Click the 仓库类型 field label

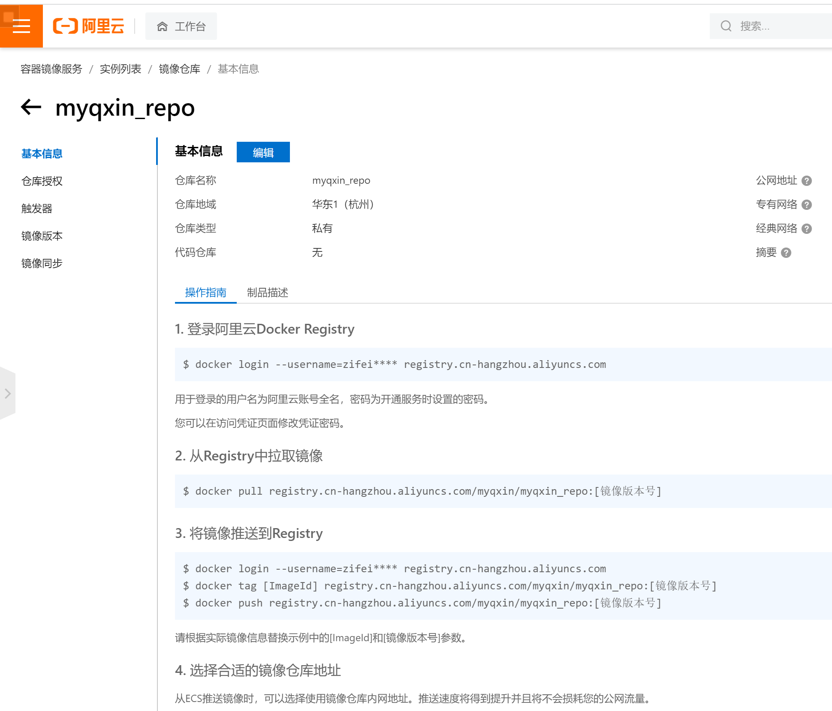(196, 228)
